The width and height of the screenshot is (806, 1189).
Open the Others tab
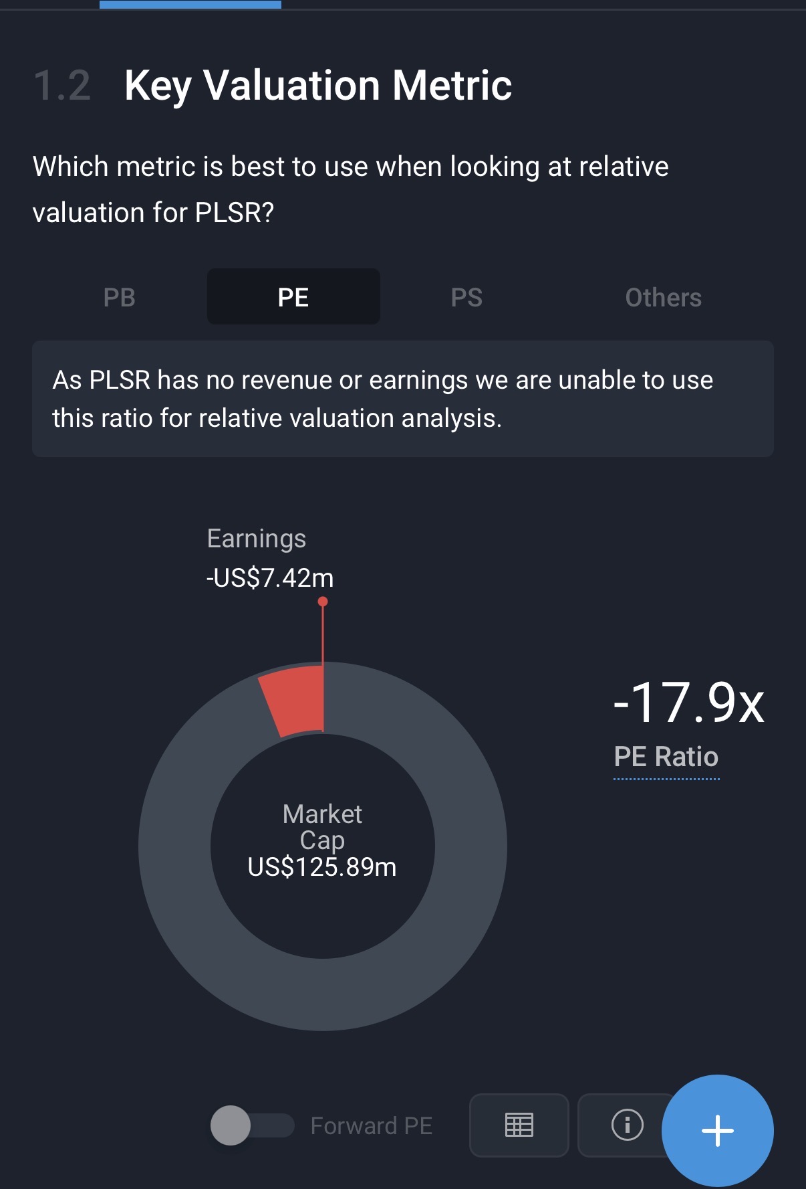tap(663, 297)
